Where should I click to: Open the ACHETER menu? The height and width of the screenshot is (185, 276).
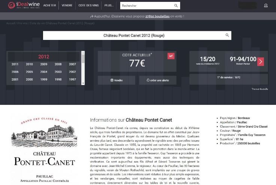[50, 6]
